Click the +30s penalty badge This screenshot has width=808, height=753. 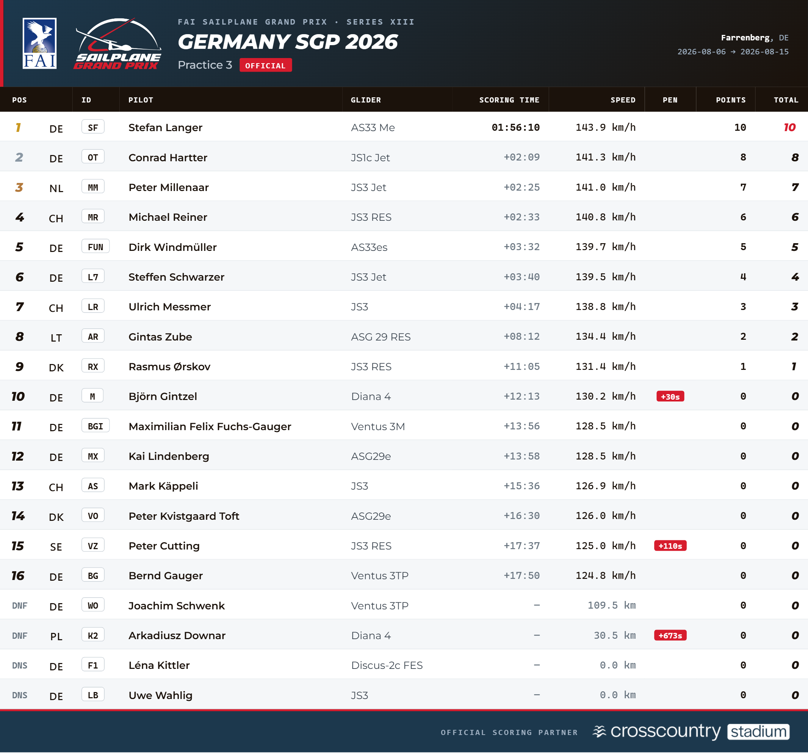(670, 396)
